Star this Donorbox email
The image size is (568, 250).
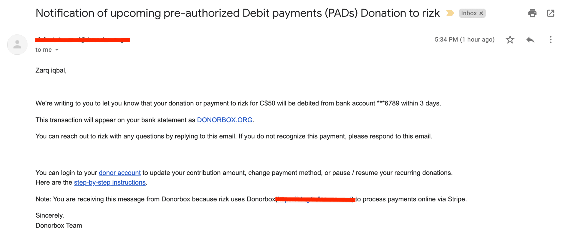(x=510, y=40)
